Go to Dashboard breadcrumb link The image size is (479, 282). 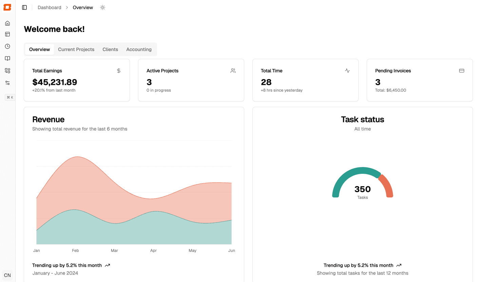(50, 7)
